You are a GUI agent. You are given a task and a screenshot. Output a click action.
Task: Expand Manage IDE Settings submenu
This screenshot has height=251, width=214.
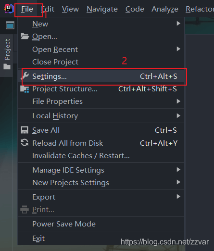[x=101, y=170]
